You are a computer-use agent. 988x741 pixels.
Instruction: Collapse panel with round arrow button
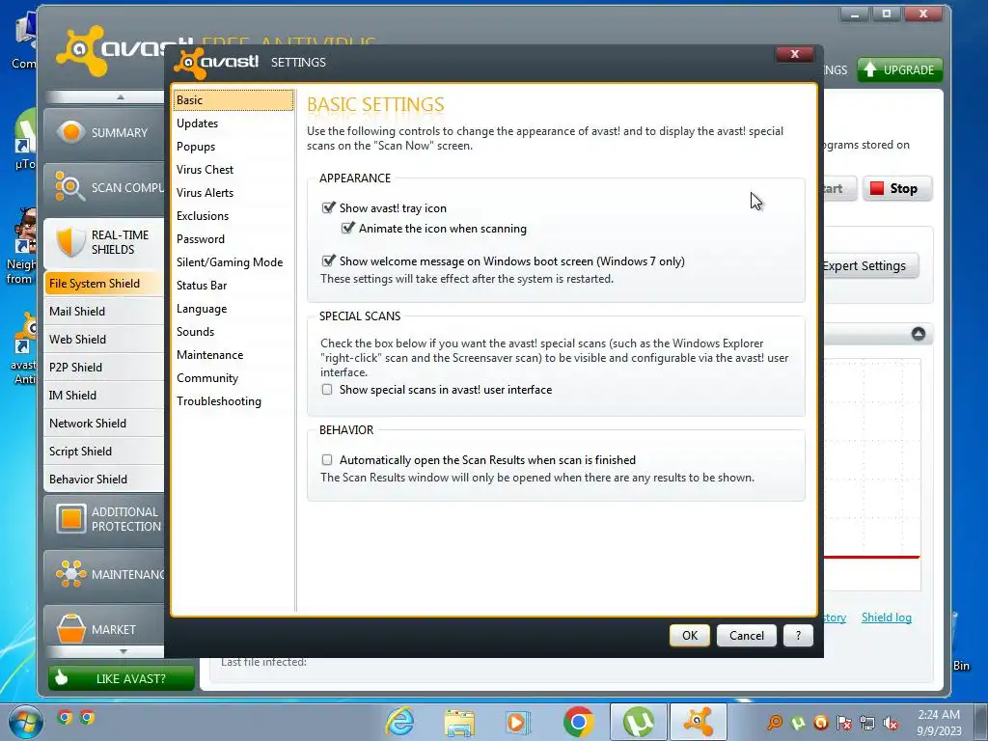pos(919,334)
